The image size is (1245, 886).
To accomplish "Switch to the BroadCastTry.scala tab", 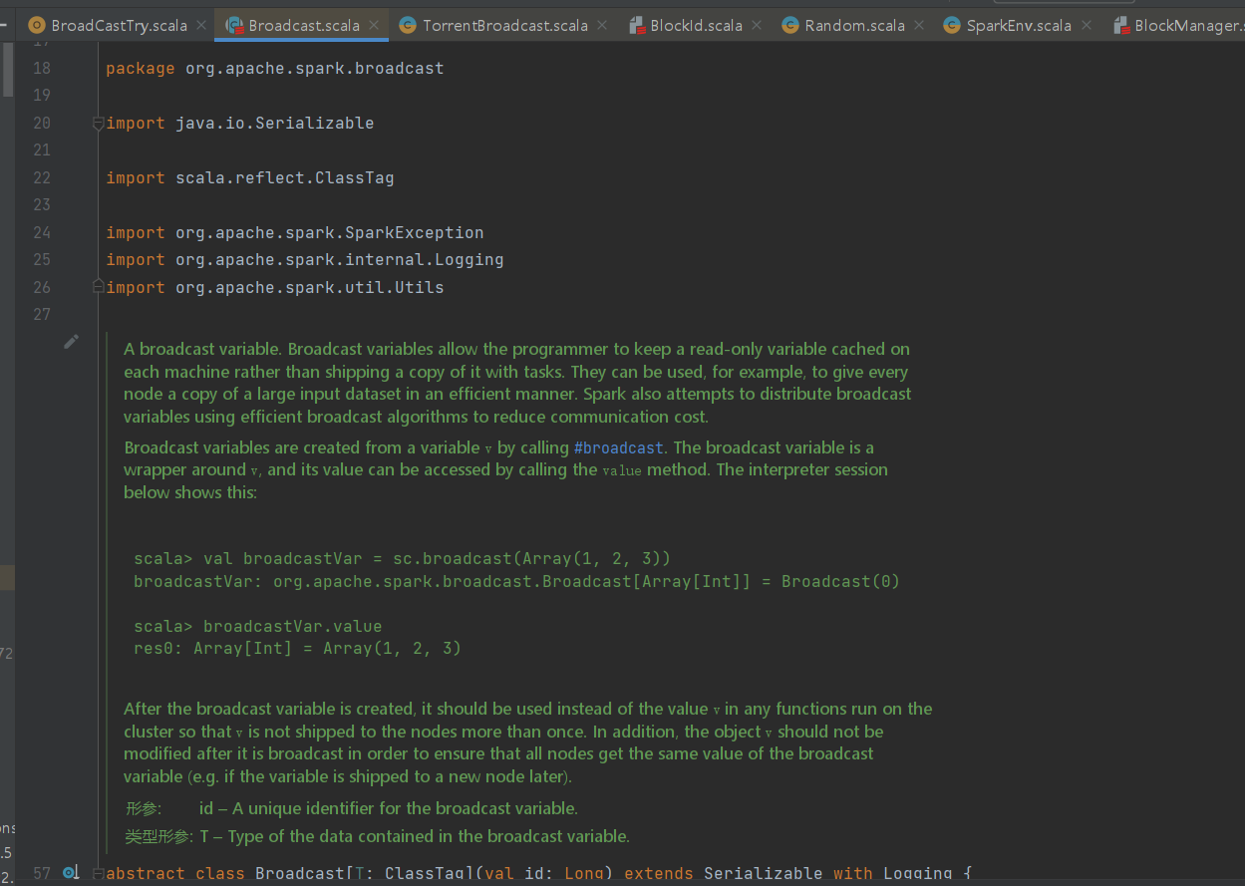I will [119, 26].
